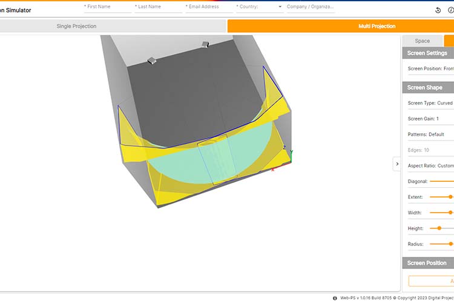454x303 pixels.
Task: Click the reset/refresh icon in header
Action: pyautogui.click(x=438, y=10)
